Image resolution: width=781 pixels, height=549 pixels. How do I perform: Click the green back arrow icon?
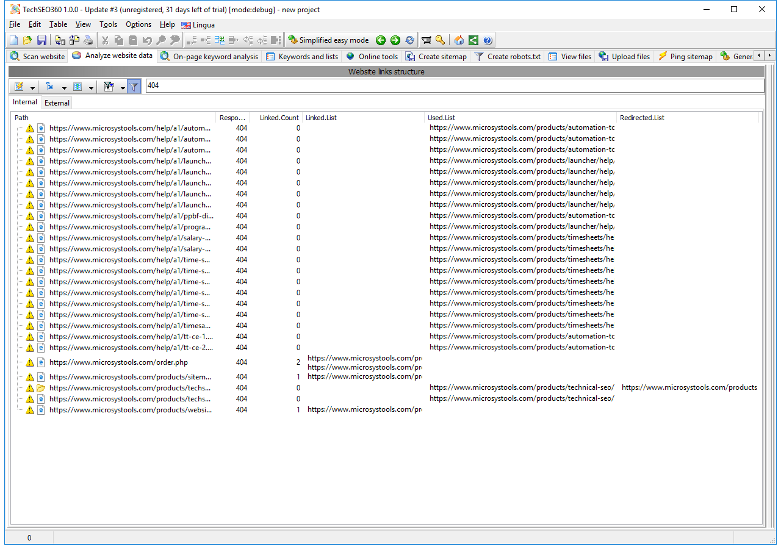381,40
